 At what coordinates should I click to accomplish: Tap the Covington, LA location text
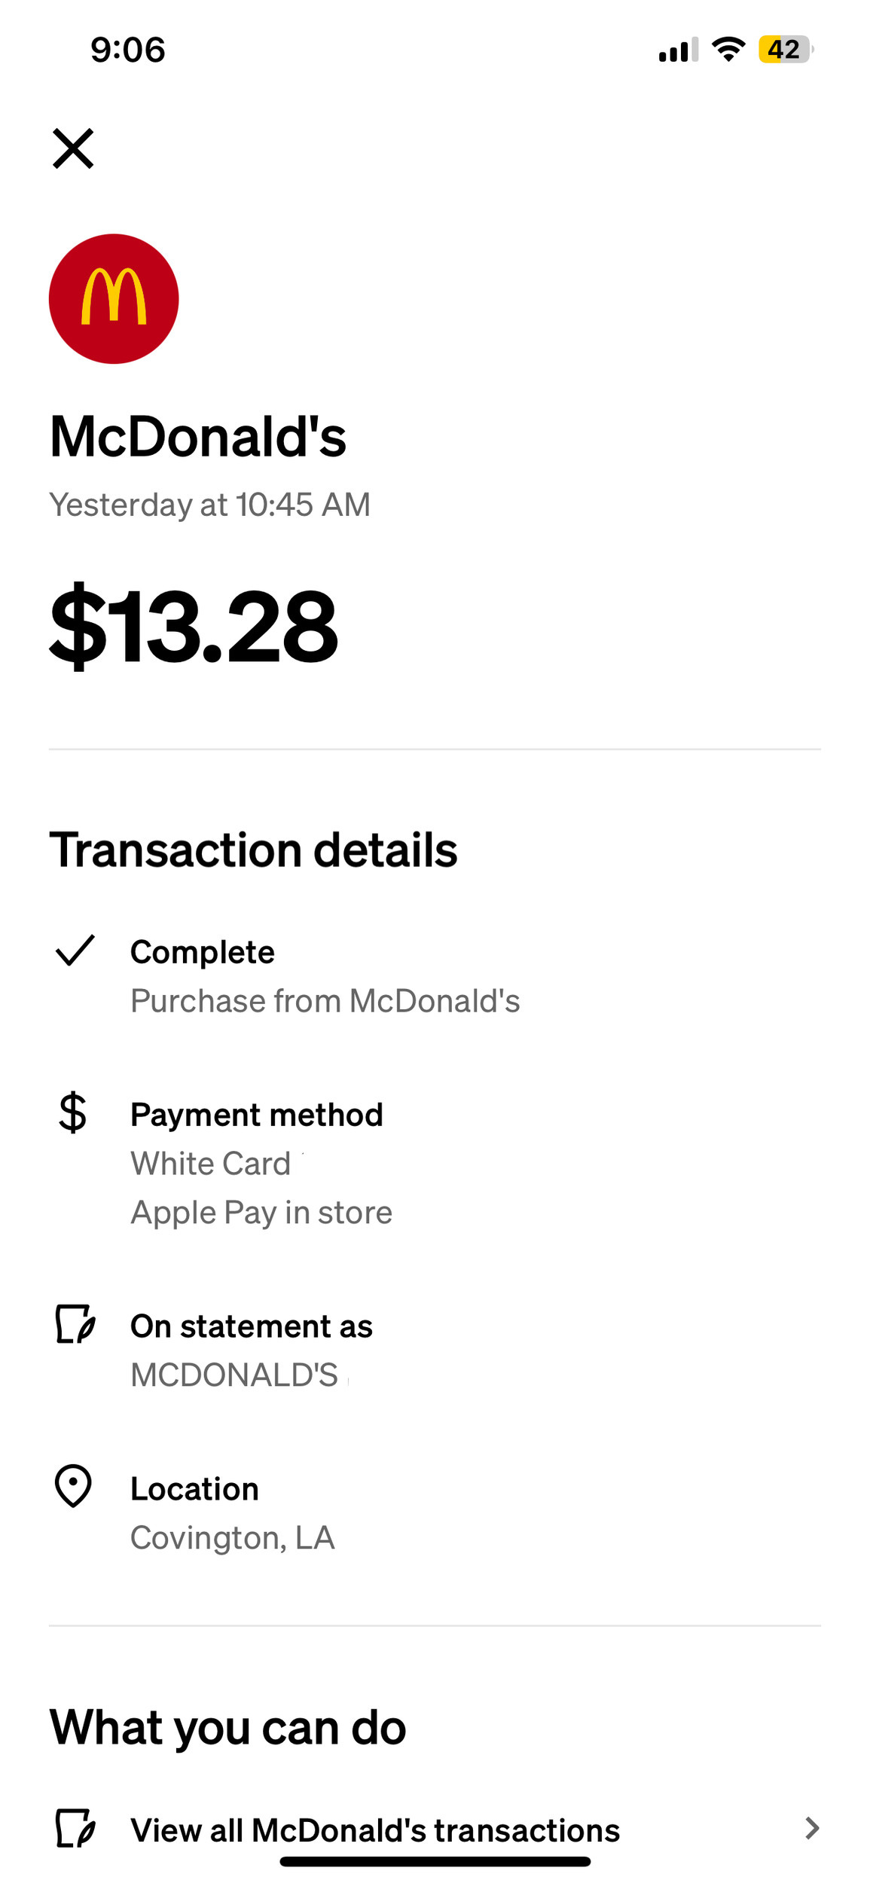(x=232, y=1538)
